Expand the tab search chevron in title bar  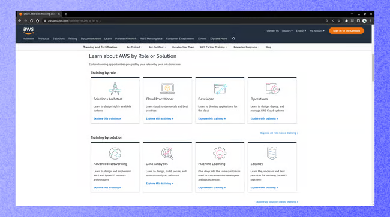pyautogui.click(x=352, y=14)
